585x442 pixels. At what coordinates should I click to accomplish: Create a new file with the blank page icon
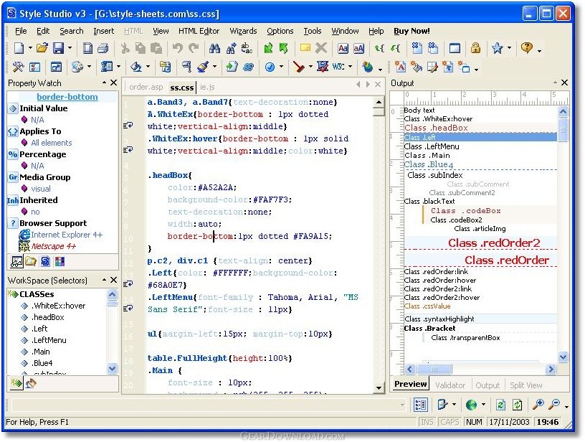(19, 48)
